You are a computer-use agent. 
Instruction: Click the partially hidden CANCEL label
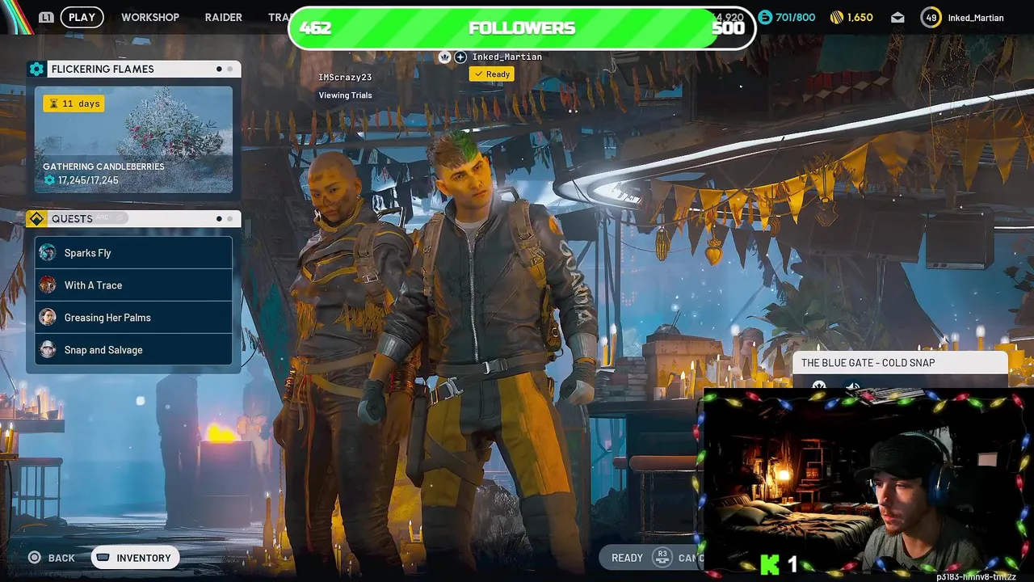(x=691, y=558)
